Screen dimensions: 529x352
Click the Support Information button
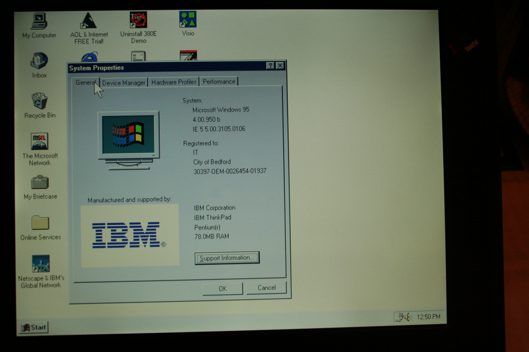pyautogui.click(x=227, y=258)
